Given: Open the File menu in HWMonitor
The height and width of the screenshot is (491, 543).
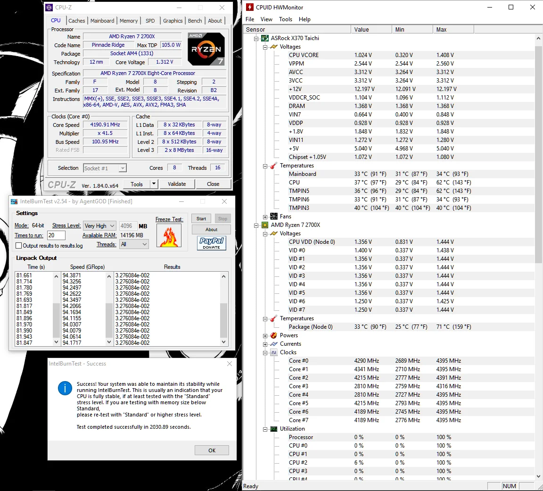Looking at the screenshot, I should click(x=250, y=19).
